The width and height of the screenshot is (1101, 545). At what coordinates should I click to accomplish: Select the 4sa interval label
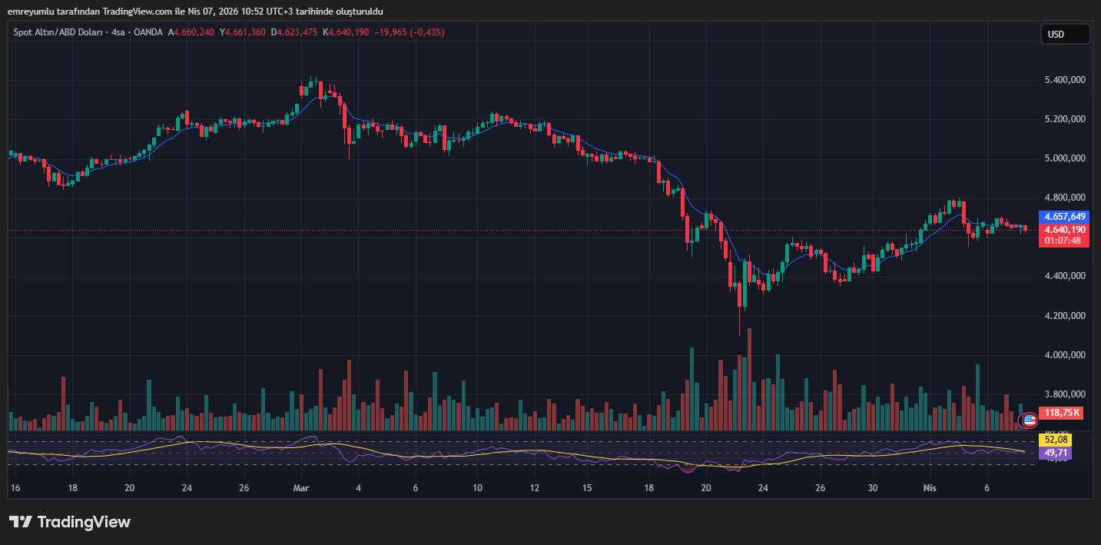point(118,32)
